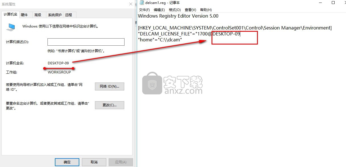Open the 查看(V) menu

[x=190, y=10]
